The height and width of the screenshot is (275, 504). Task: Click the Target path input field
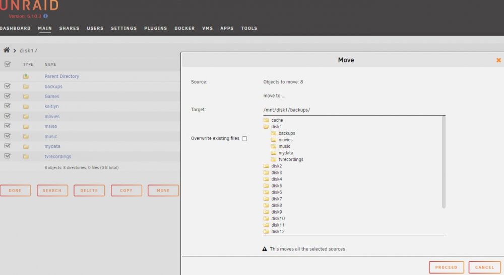354,110
